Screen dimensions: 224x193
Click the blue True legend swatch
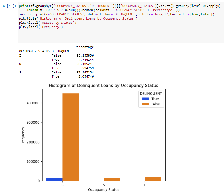tap(145, 99)
